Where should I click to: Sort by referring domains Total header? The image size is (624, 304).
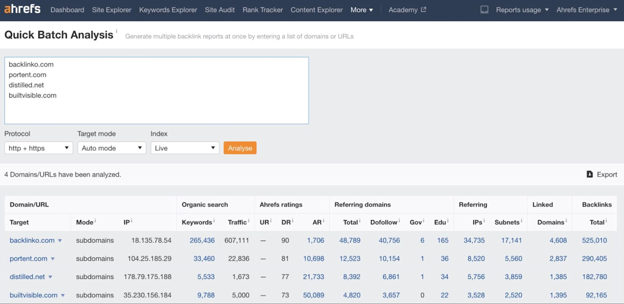[351, 222]
